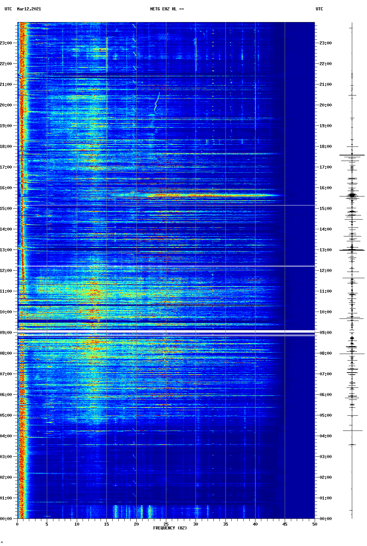Screen dimensions: 367x546
Task: Select the 04:00 marker on left time axis
Action: (x=6, y=436)
